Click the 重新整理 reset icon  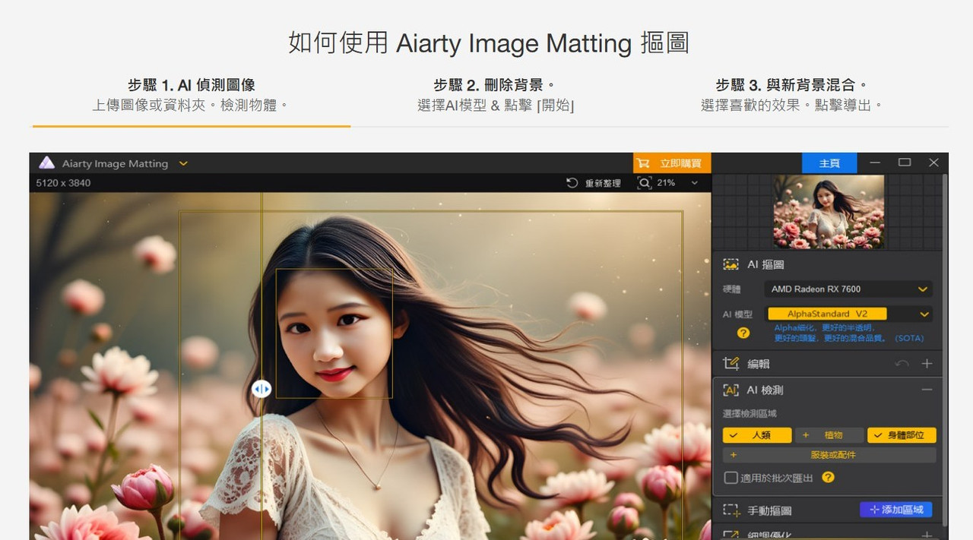572,183
